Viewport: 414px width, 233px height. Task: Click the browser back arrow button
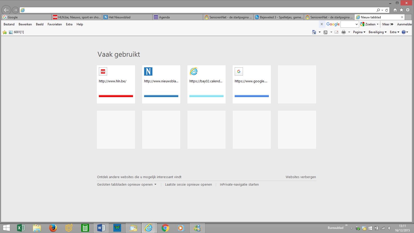(x=6, y=10)
